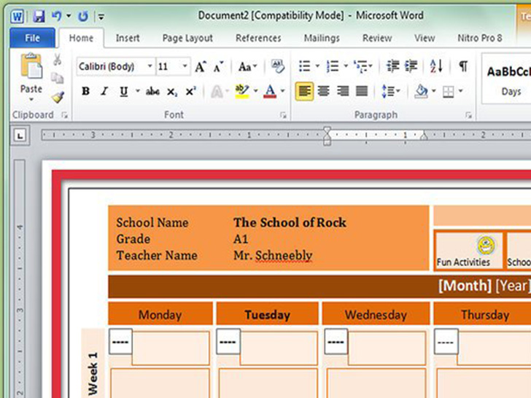Viewport: 531px width, 398px height.
Task: Click the Font Color red A swatch
Action: [x=269, y=91]
